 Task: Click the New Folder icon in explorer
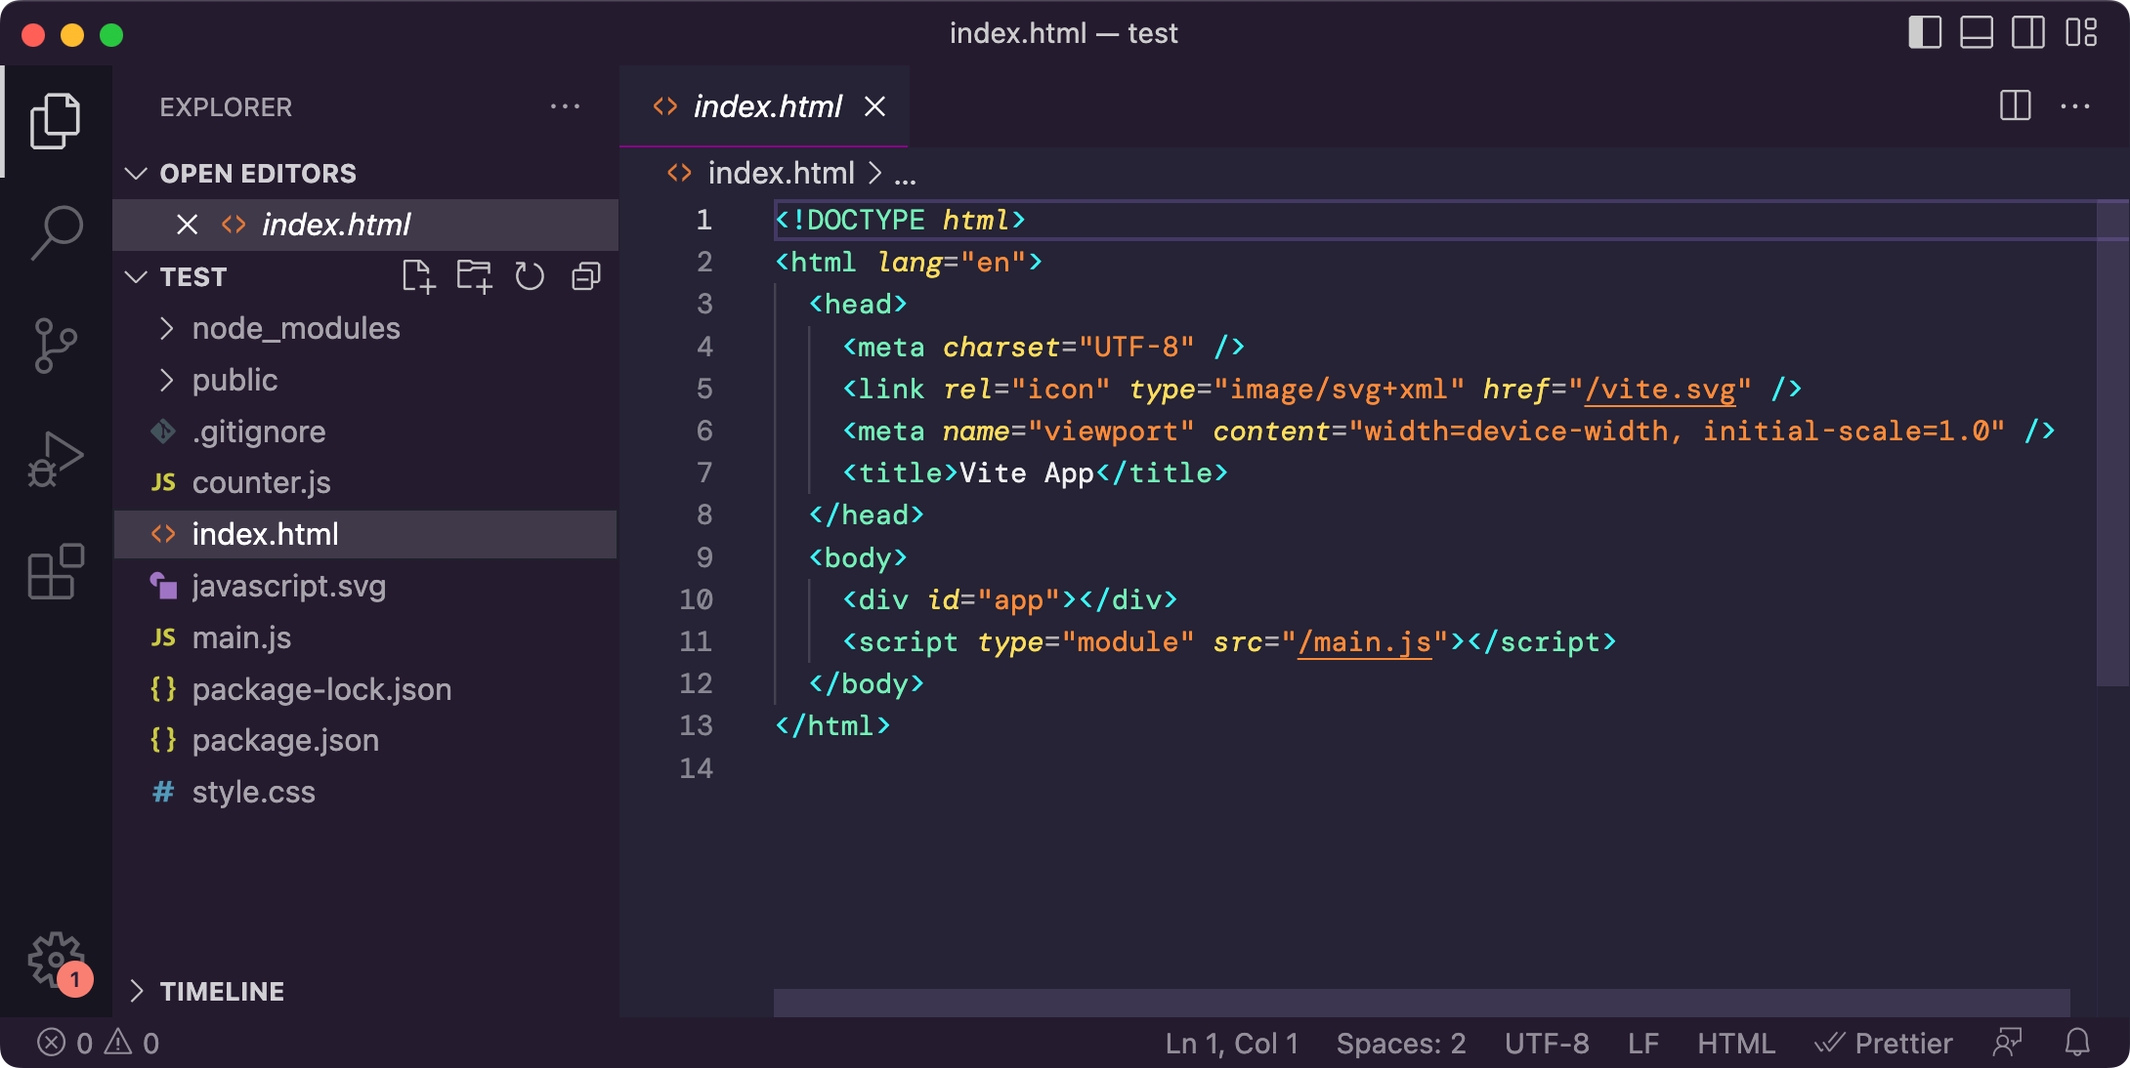[x=474, y=277]
